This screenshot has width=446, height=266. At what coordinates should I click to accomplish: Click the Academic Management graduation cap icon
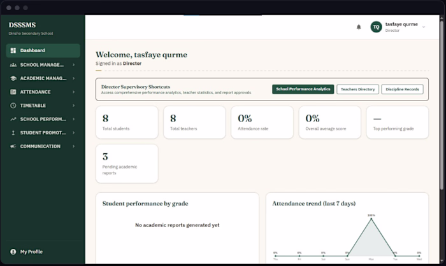coord(13,78)
